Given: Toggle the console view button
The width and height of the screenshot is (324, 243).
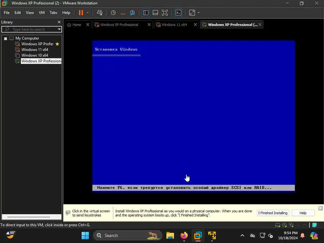Looking at the screenshot, I should coord(178,13).
